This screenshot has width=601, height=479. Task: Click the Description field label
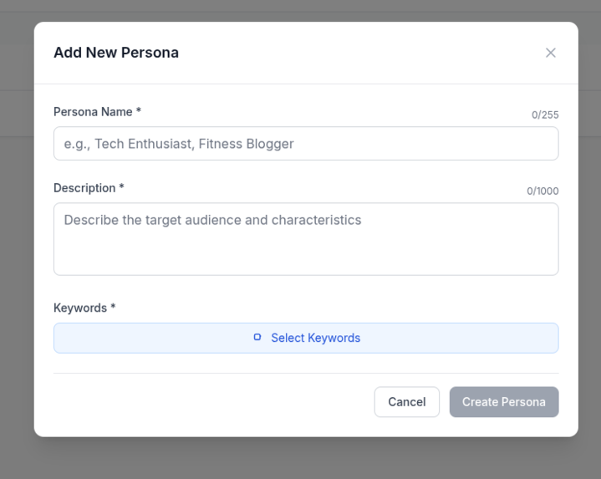pos(84,188)
